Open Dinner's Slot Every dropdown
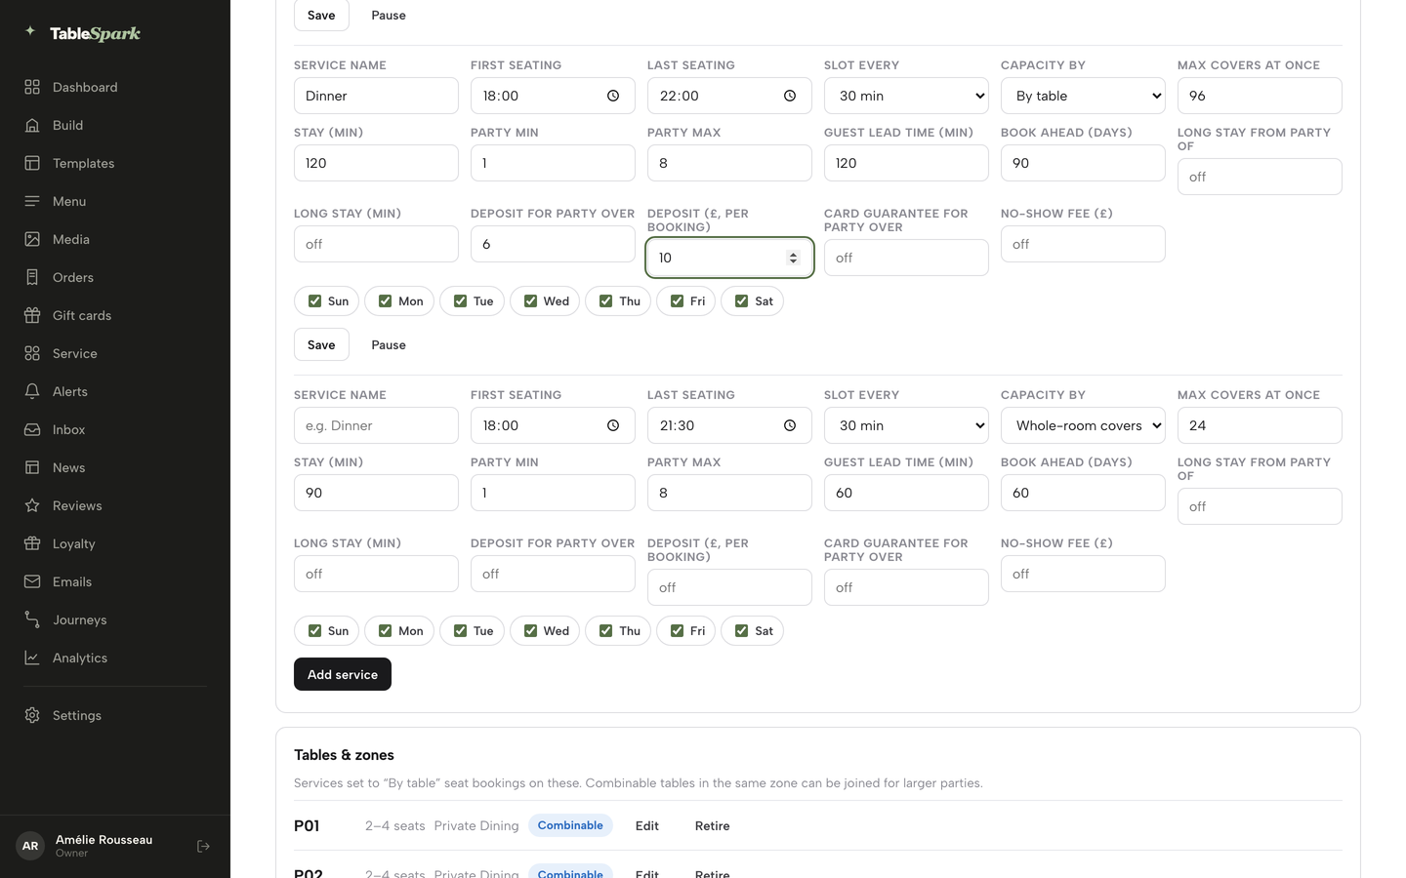1406x878 pixels. [x=906, y=96]
